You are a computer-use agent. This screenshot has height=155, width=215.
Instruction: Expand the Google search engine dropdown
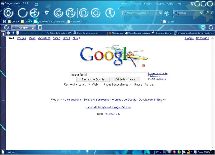201,13
